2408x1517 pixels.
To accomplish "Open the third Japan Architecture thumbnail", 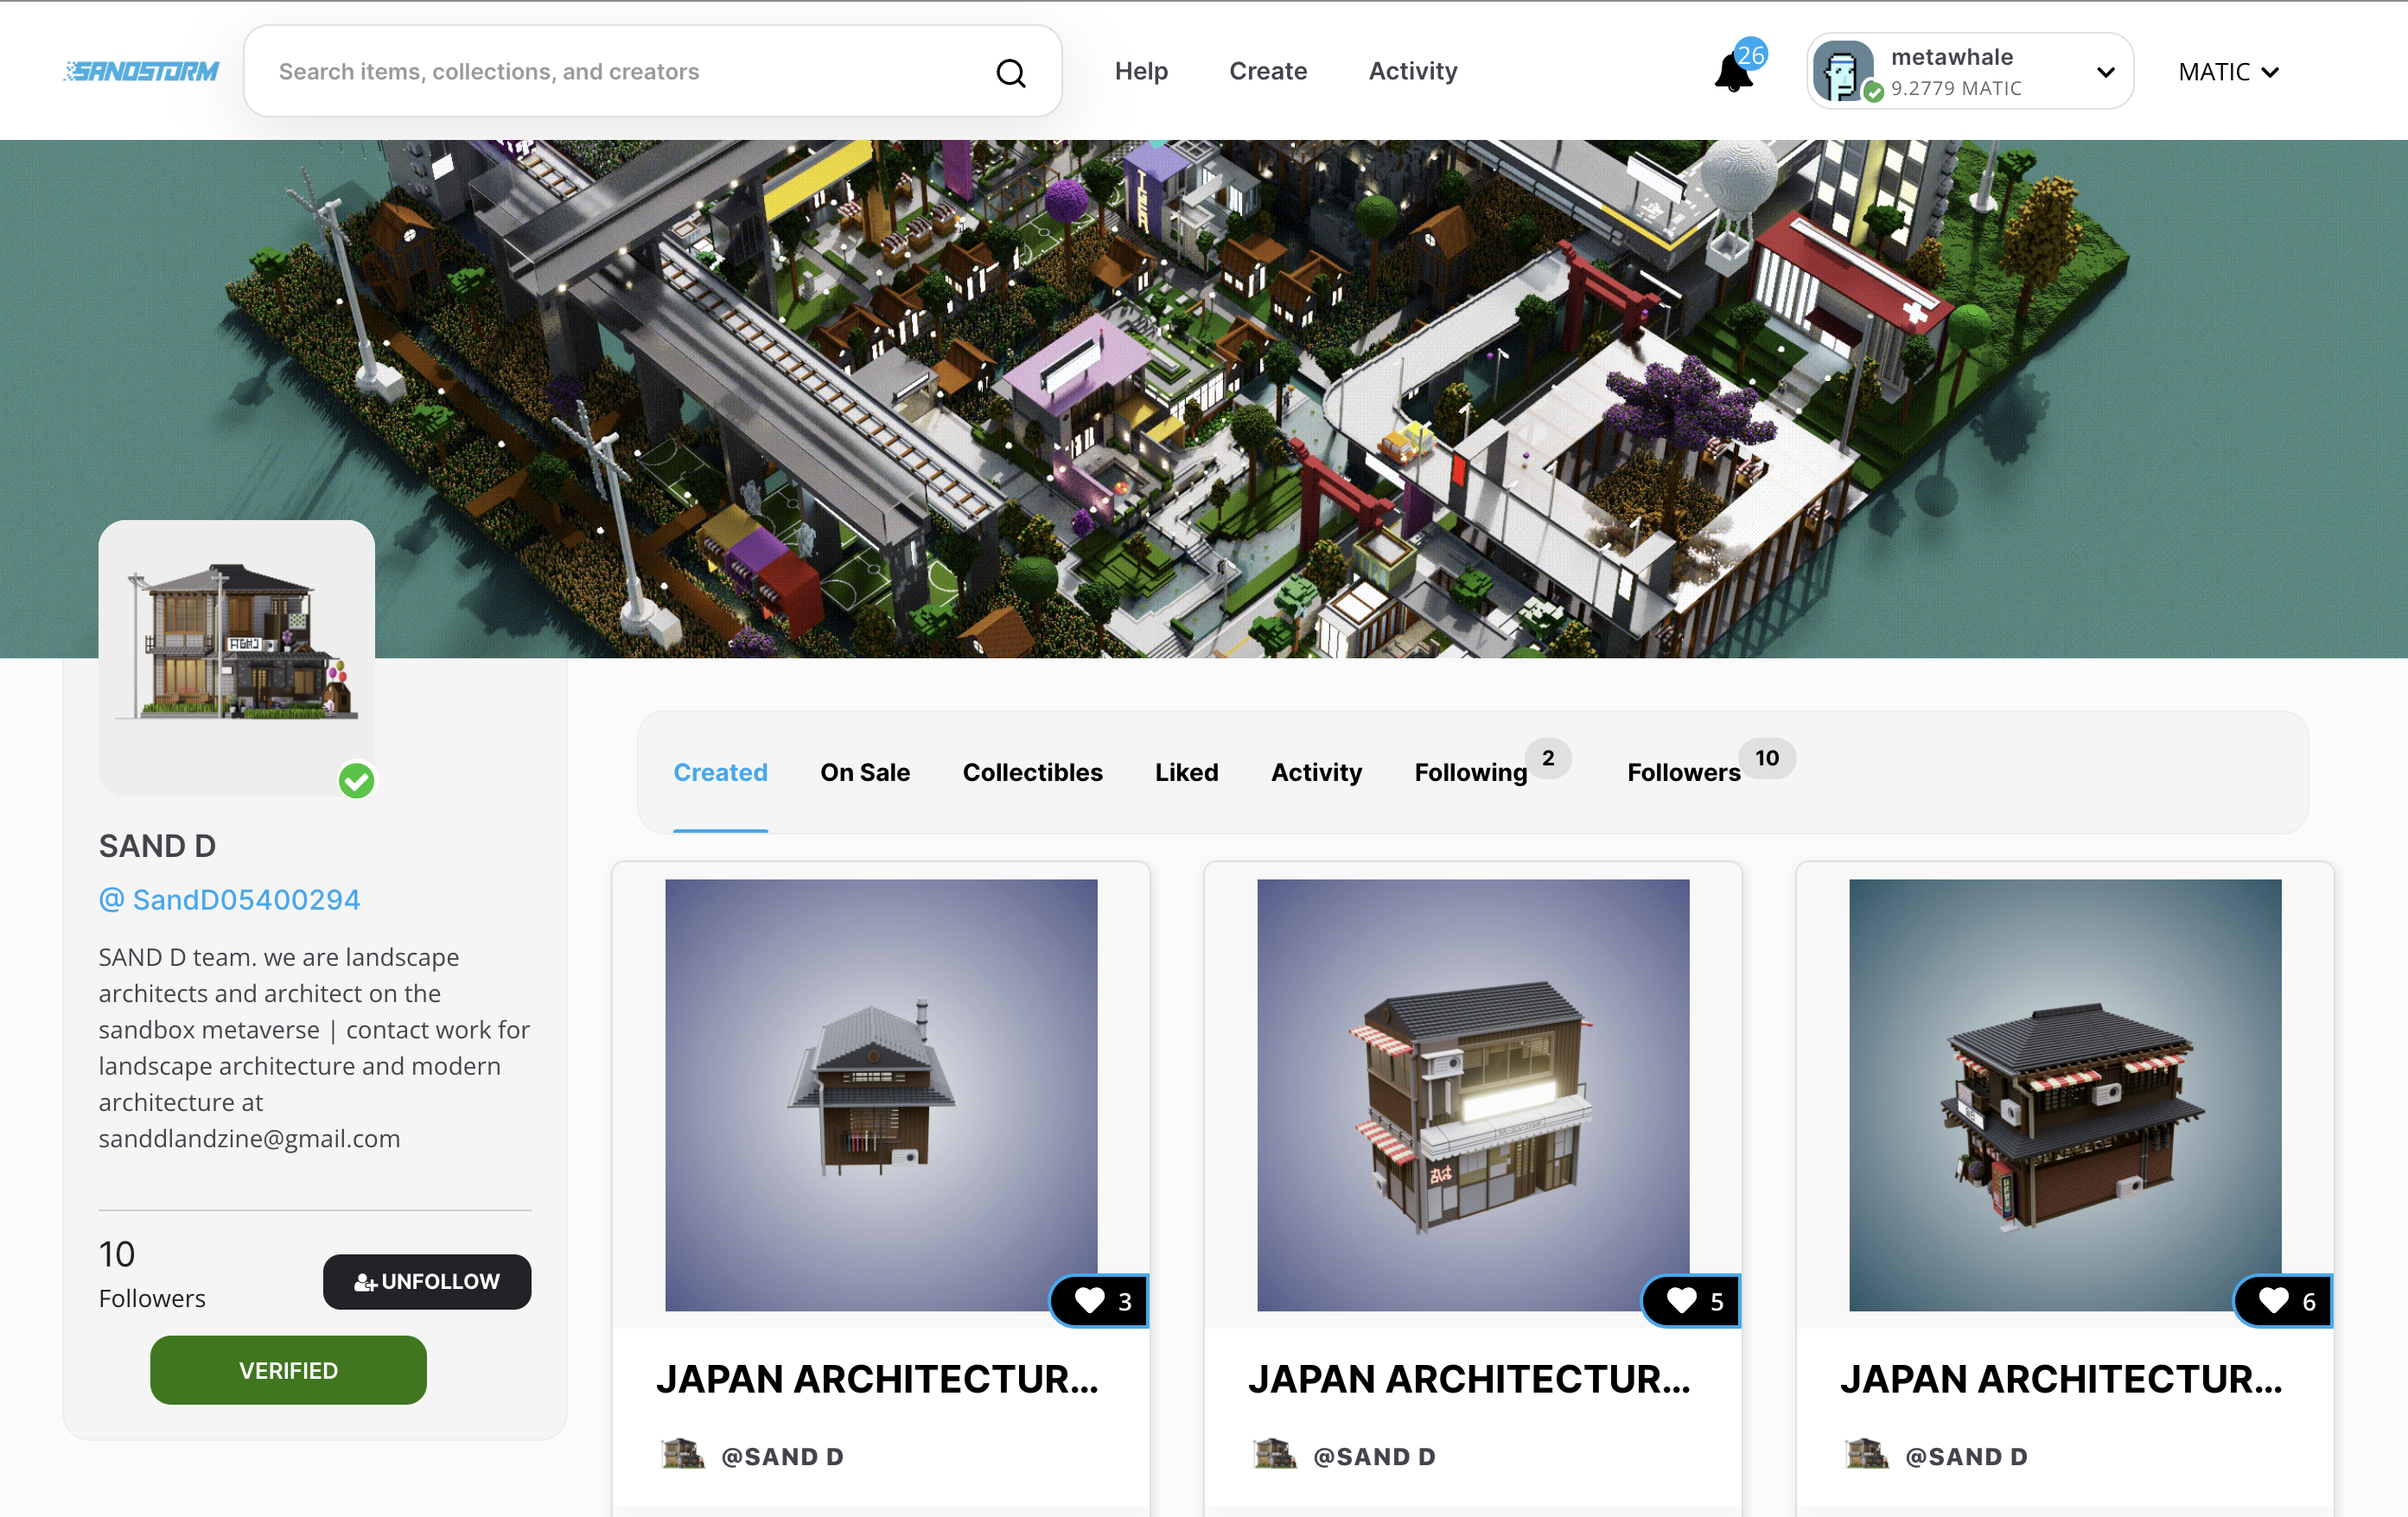I will click(2065, 1095).
